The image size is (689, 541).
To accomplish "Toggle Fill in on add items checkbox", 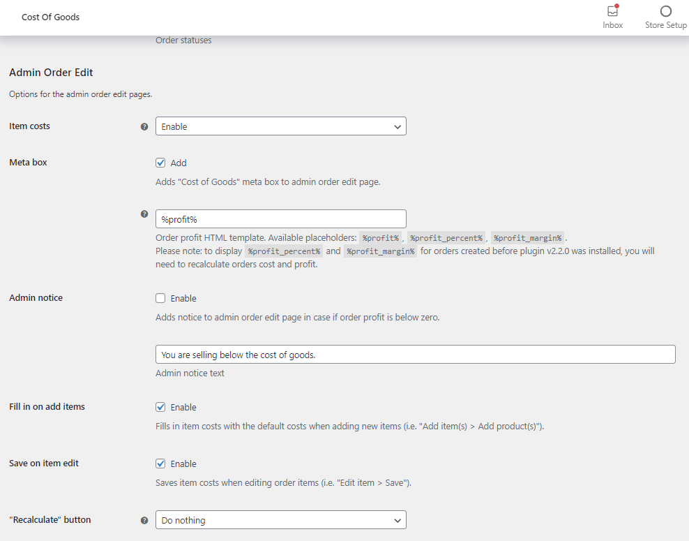I will pyautogui.click(x=160, y=407).
